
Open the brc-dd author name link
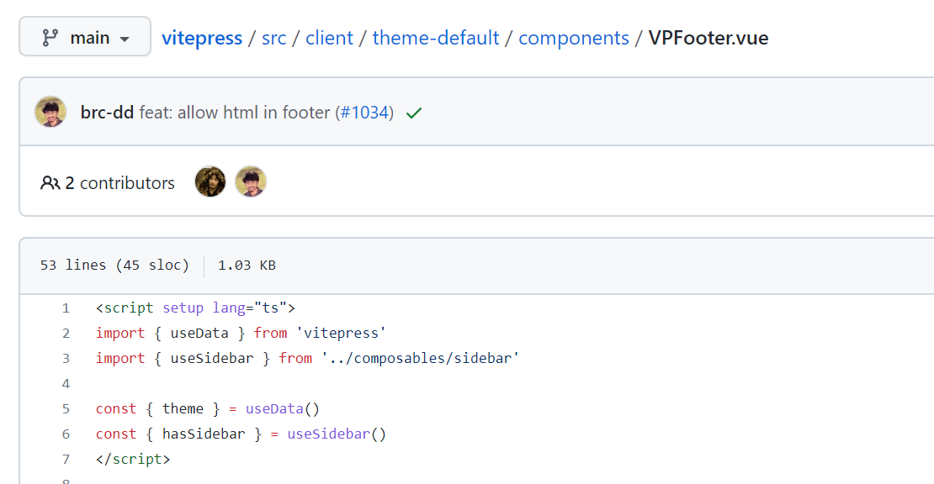(x=107, y=112)
